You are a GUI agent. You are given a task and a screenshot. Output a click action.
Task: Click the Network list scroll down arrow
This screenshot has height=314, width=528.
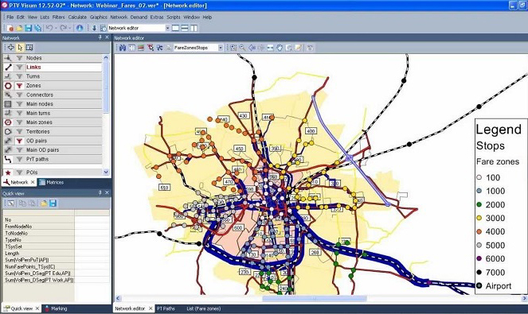(x=106, y=173)
